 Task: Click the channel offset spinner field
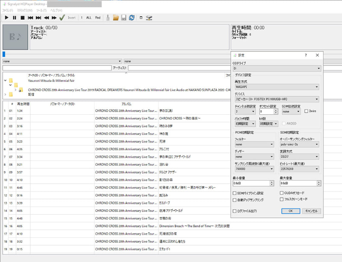pyautogui.click(x=266, y=111)
